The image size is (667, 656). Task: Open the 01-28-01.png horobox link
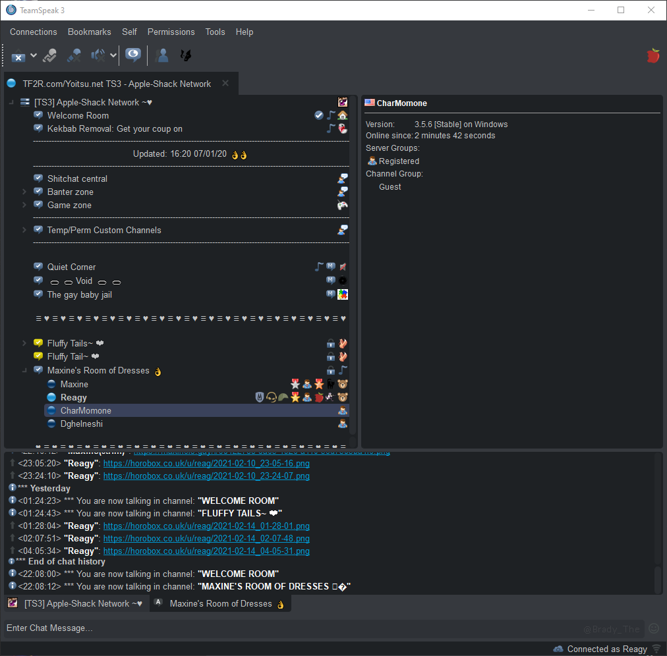pyautogui.click(x=206, y=526)
